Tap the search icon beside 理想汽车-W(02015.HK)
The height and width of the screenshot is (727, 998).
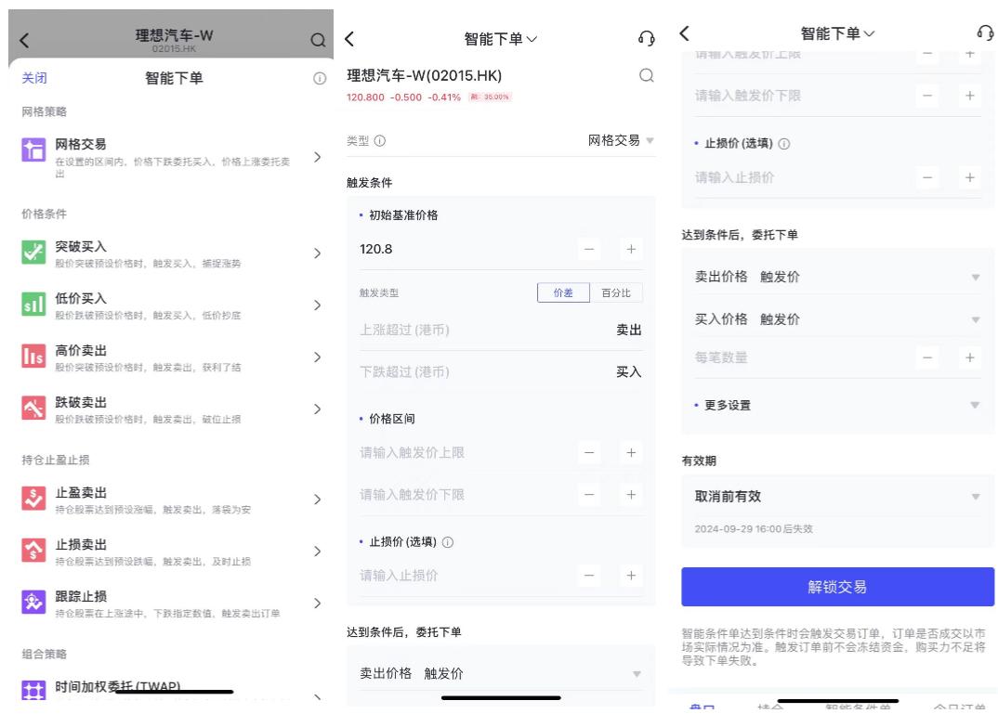(x=646, y=76)
